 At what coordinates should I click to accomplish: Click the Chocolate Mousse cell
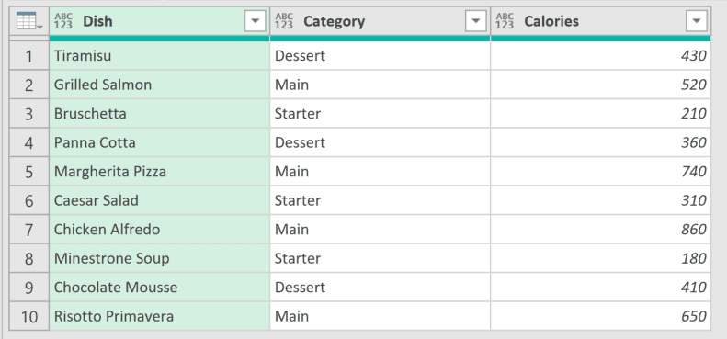(x=160, y=288)
